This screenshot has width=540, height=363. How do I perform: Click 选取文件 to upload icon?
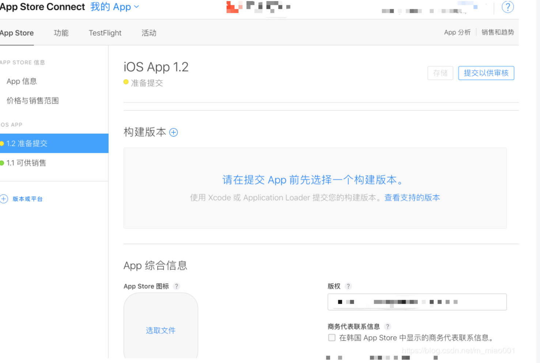click(161, 330)
